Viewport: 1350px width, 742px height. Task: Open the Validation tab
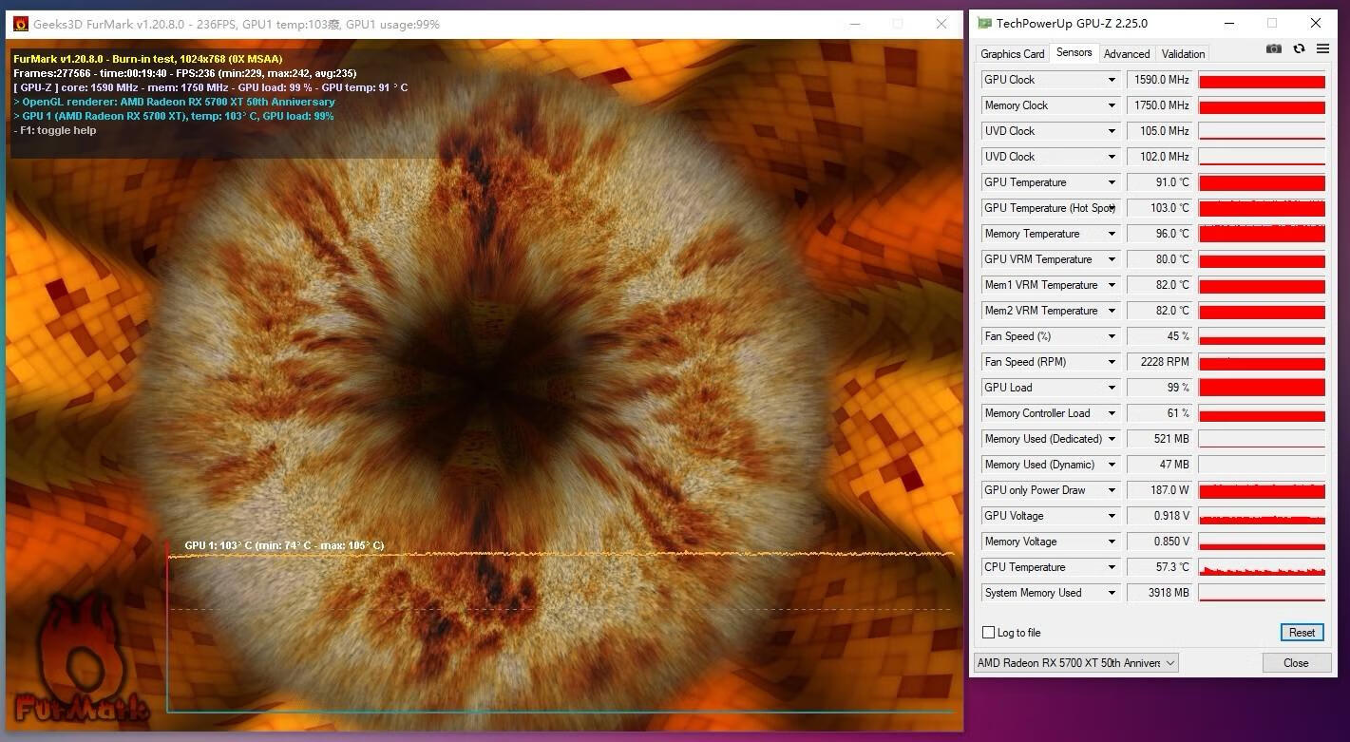(1183, 54)
